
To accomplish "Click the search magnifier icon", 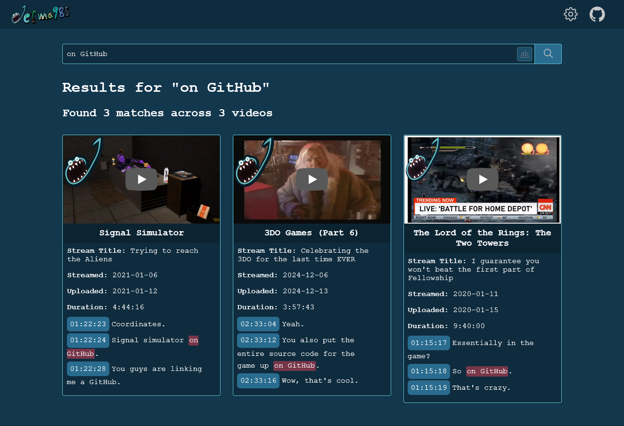I will 548,54.
